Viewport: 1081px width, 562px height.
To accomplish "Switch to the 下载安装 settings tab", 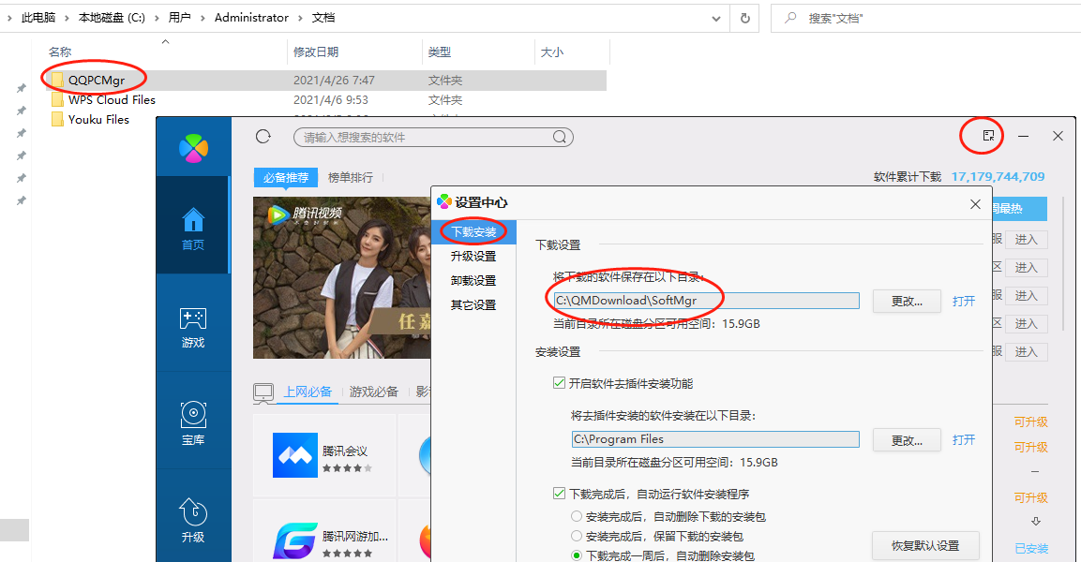I will pyautogui.click(x=473, y=232).
